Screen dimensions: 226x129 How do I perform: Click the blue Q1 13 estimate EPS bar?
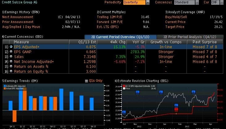tap(61, 100)
